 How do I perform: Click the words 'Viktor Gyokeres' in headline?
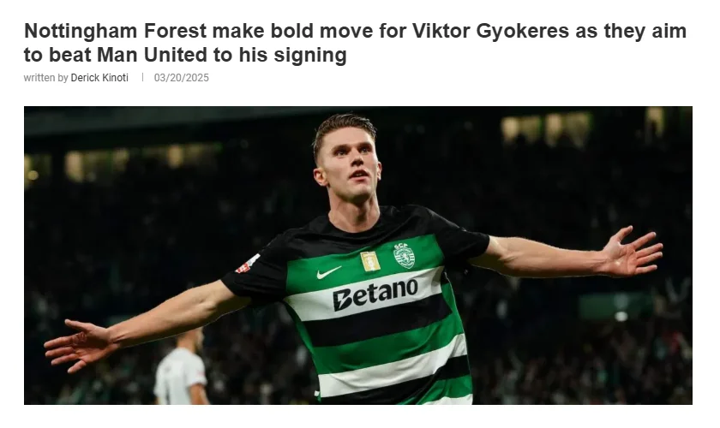pyautogui.click(x=490, y=31)
